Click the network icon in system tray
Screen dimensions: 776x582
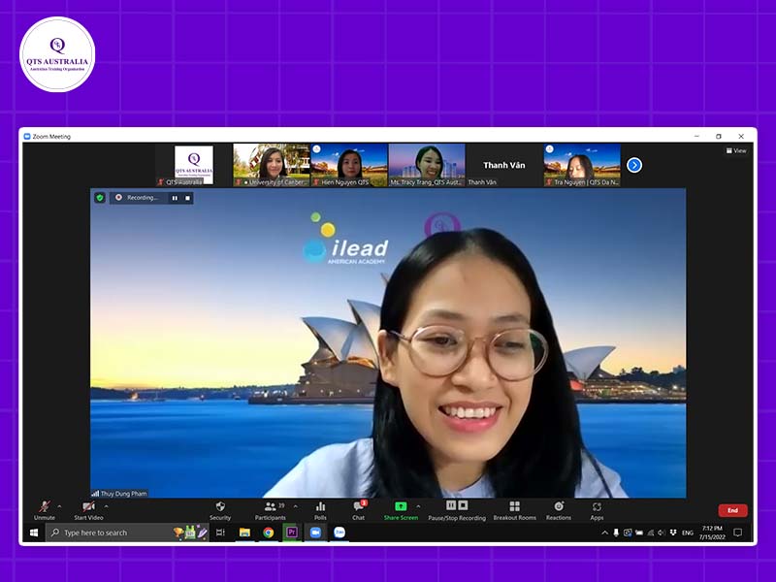click(x=650, y=533)
